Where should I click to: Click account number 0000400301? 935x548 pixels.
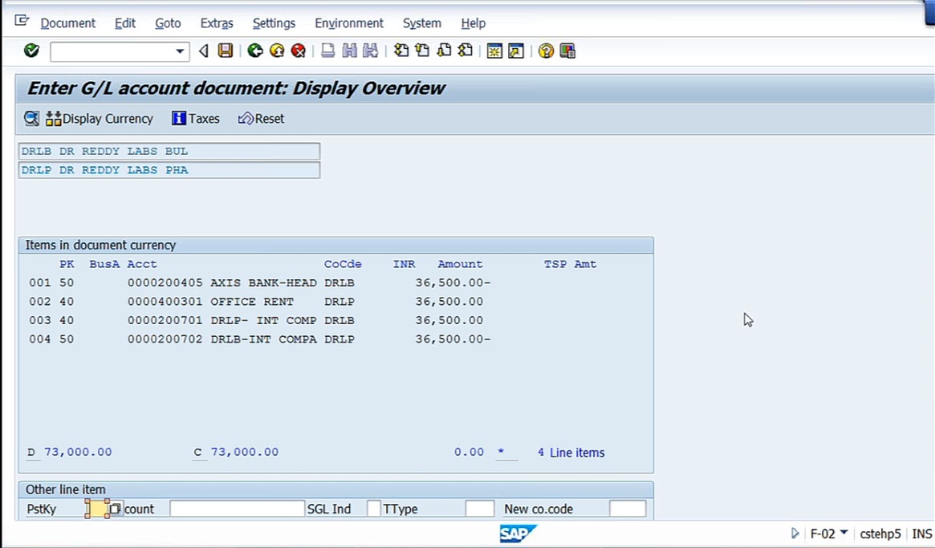(165, 302)
